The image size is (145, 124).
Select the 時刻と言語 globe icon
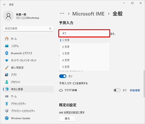click(7, 89)
